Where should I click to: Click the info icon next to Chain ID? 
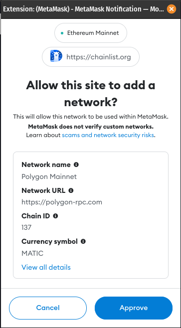(x=55, y=216)
